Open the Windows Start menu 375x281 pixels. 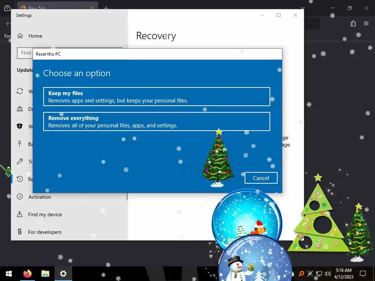tap(9, 274)
